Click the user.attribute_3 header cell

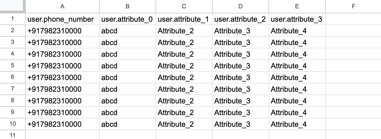(297, 19)
